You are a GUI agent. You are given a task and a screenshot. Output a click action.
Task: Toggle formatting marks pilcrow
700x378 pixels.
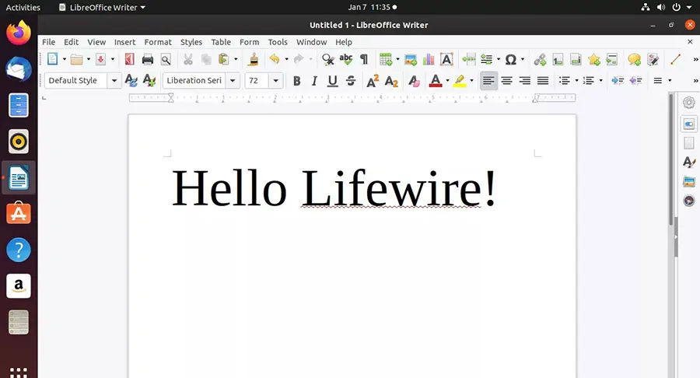click(364, 59)
